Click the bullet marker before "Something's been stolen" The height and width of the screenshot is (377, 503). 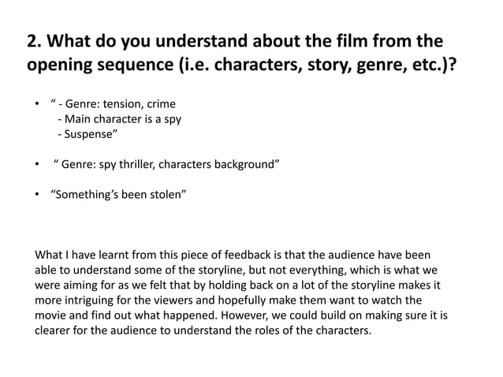pyautogui.click(x=37, y=191)
